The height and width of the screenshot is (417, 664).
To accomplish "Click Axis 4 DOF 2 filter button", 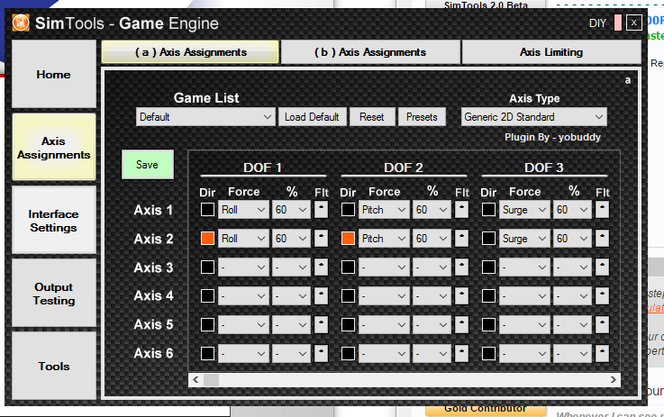I will (x=461, y=296).
